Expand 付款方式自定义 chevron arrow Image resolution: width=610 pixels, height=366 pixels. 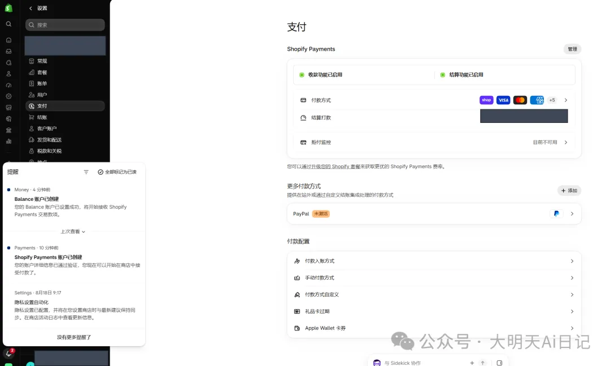coord(572,294)
